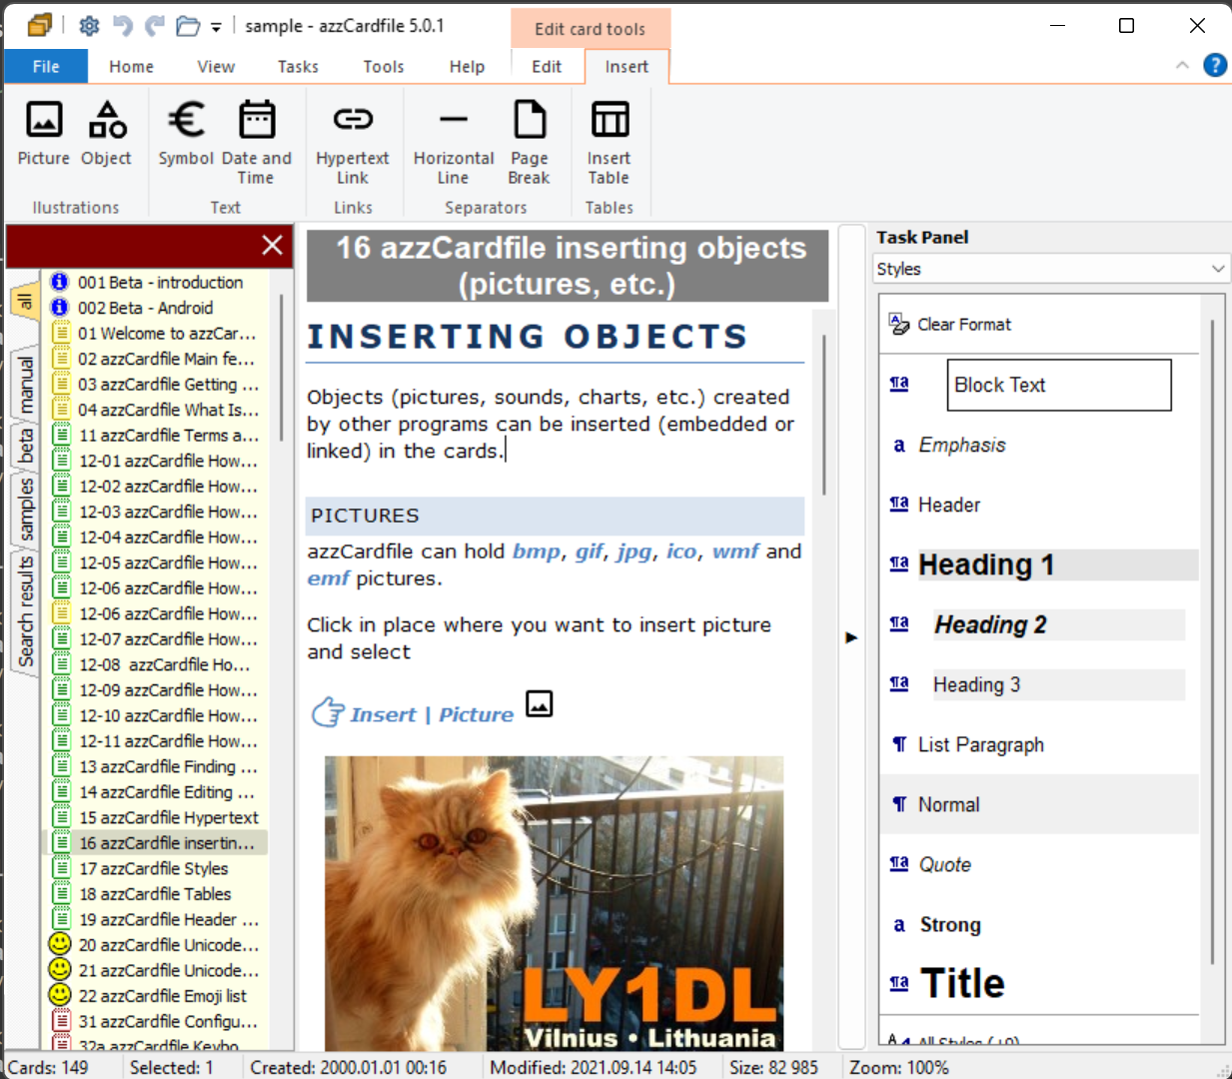Open card '31 azzCardfile Configu…'
This screenshot has height=1079, width=1232.
(x=168, y=1021)
